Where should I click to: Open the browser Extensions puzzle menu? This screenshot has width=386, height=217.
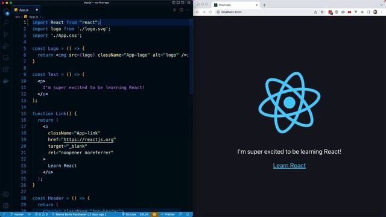(362, 12)
